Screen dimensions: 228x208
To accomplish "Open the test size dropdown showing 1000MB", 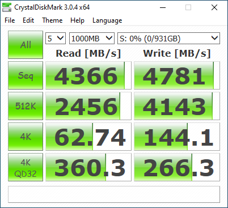I will pyautogui.click(x=92, y=39).
